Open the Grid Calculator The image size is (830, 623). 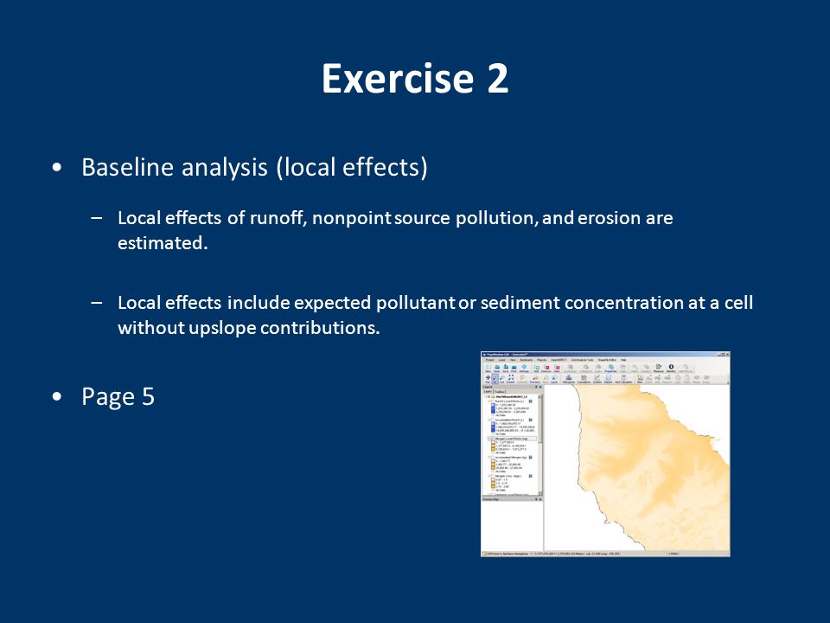(x=623, y=379)
